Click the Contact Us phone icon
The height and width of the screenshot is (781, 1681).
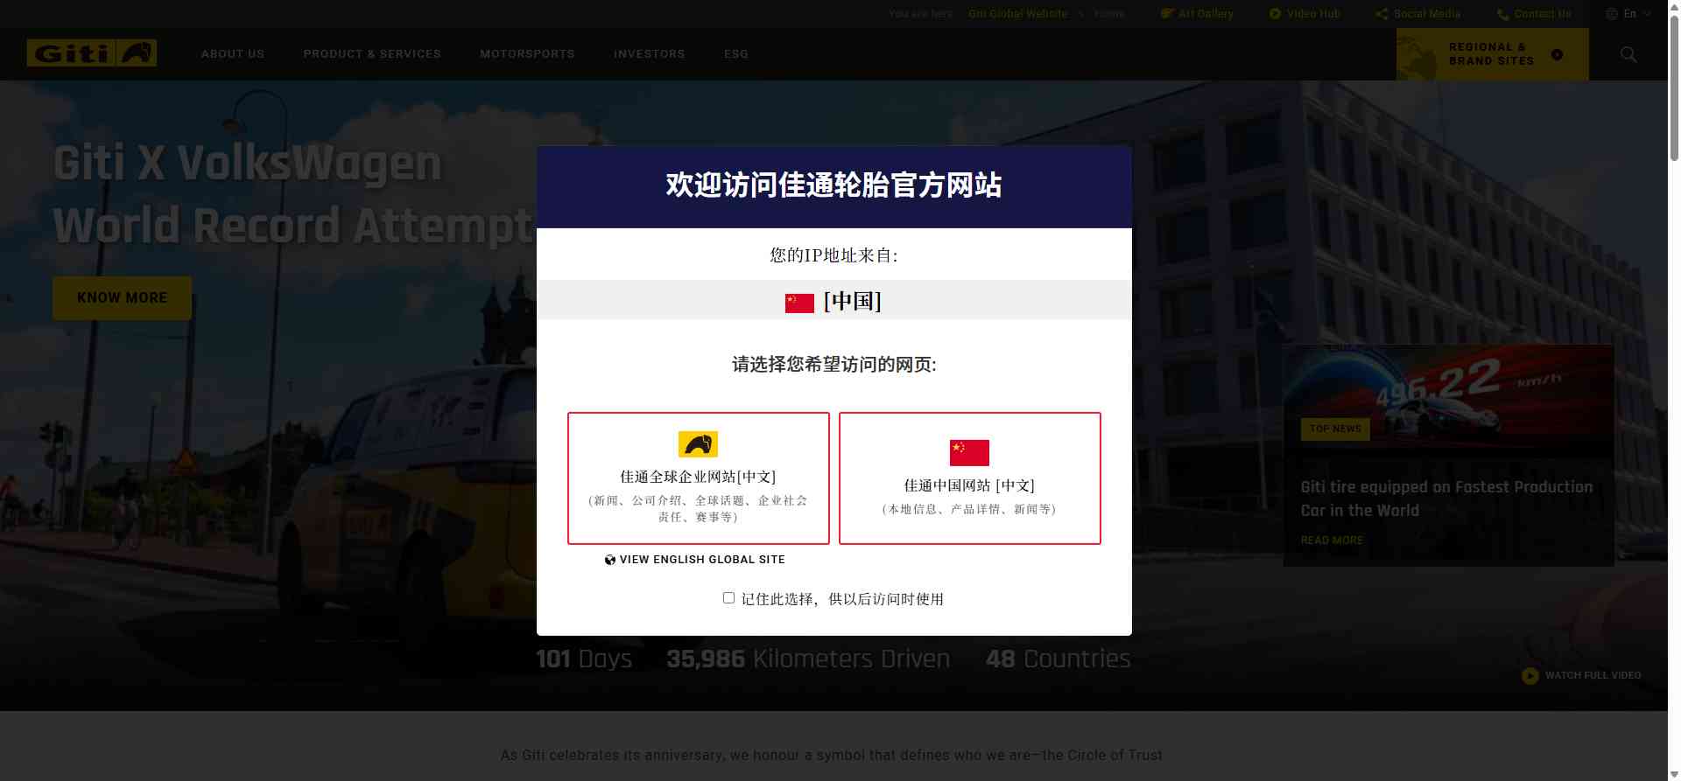[1502, 14]
